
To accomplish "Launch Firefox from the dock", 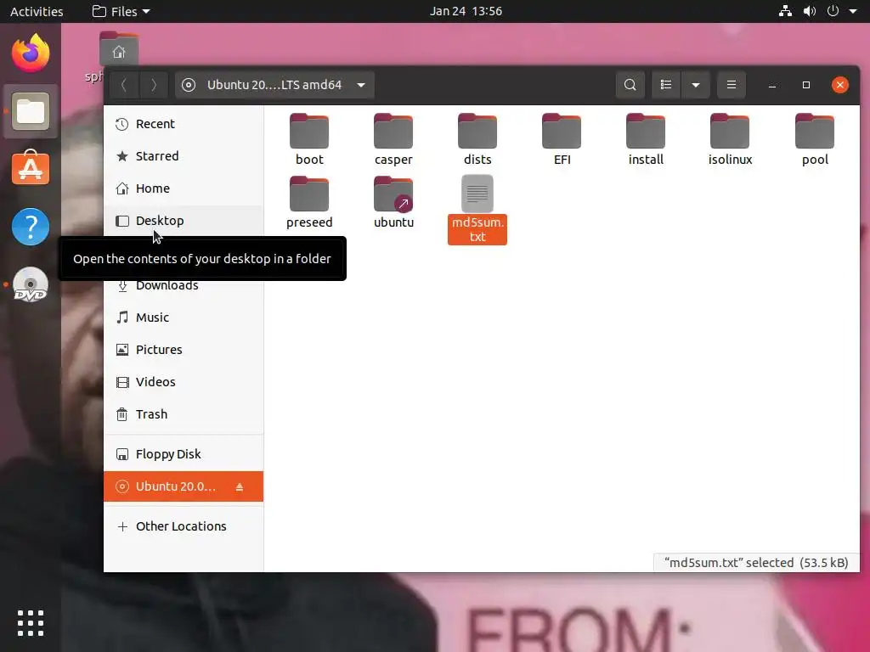I will [x=31, y=53].
